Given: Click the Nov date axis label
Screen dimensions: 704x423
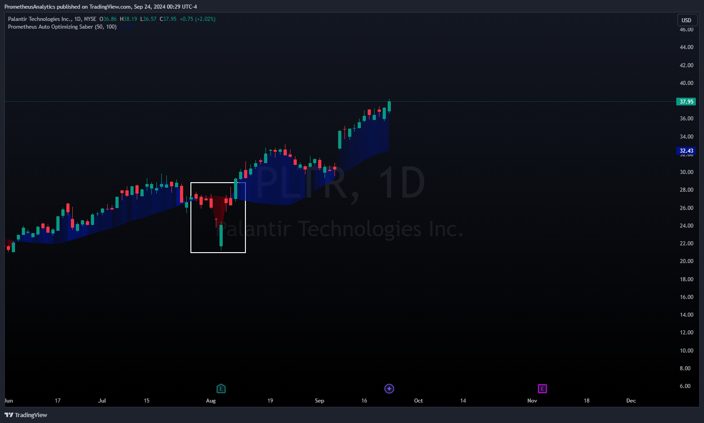Looking at the screenshot, I should (x=532, y=401).
